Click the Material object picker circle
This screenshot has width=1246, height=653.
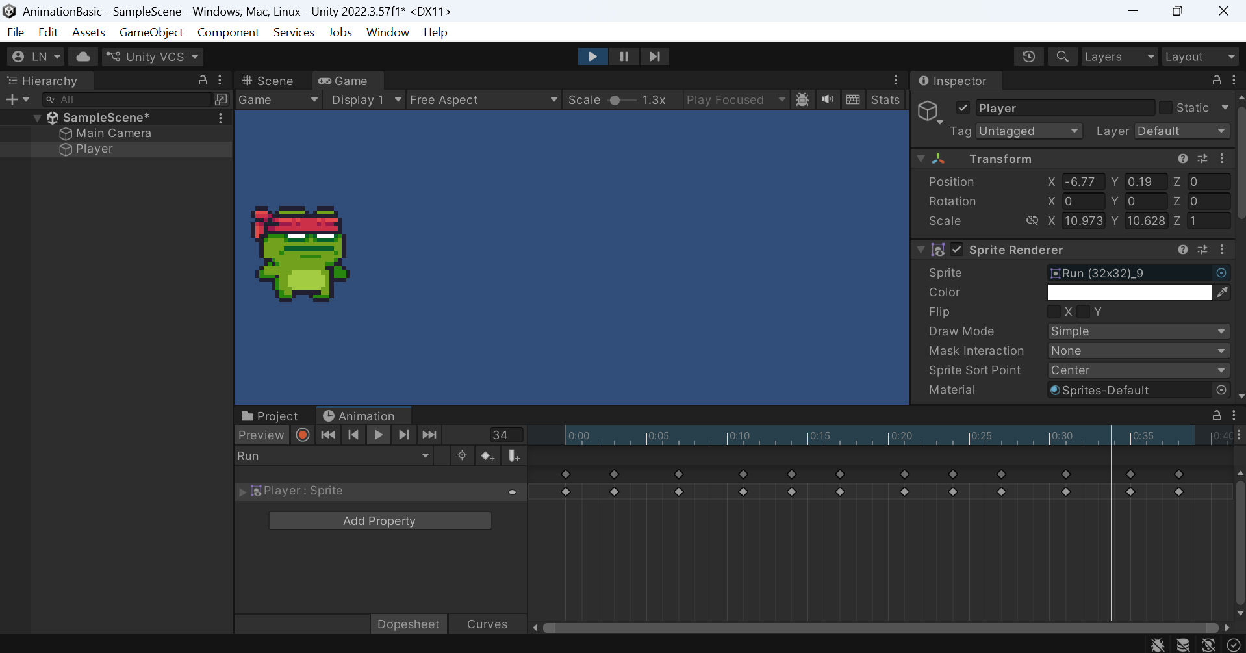click(x=1221, y=390)
